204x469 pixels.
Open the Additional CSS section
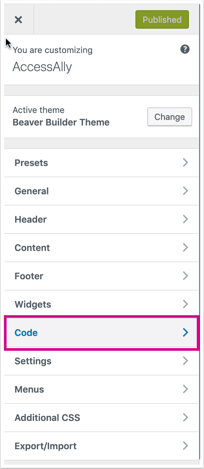pos(101,418)
